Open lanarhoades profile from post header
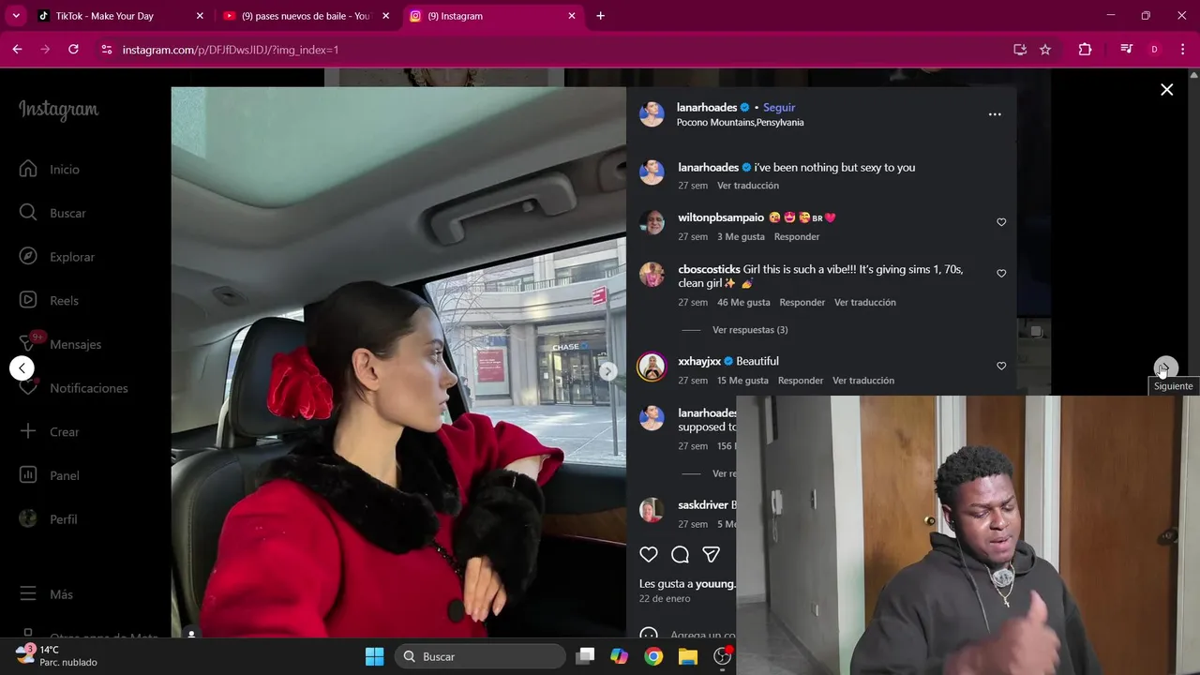 707,108
